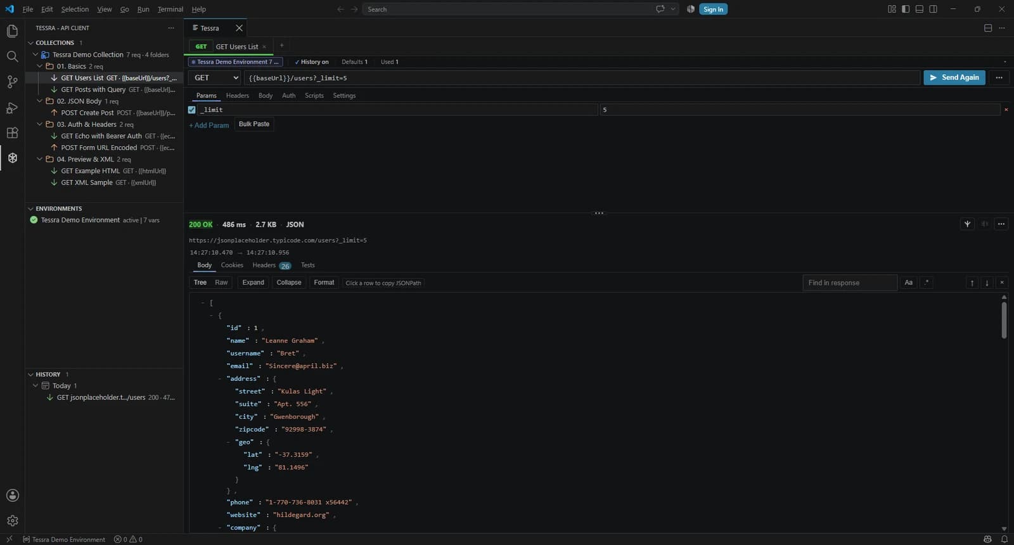The width and height of the screenshot is (1014, 545).
Task: Click Sign In button
Action: 713,9
